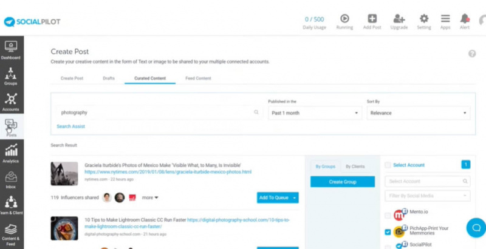Viewport: 486px width, 249px height.
Task: Click the PichApp account avatar
Action: point(400,231)
